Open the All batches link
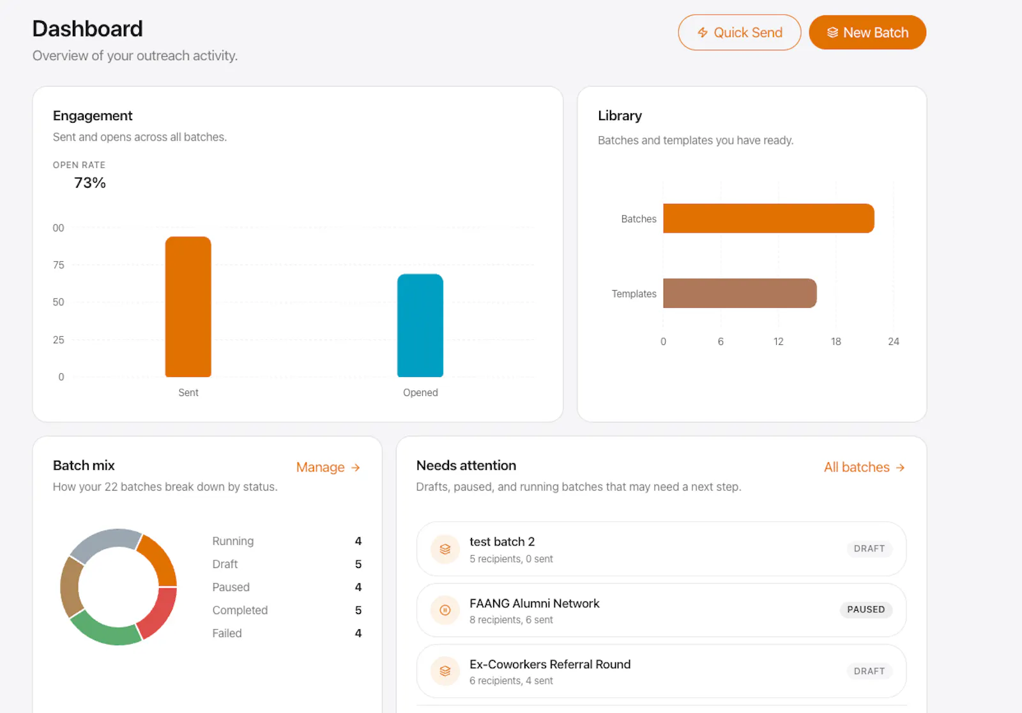The height and width of the screenshot is (713, 1022). (864, 468)
